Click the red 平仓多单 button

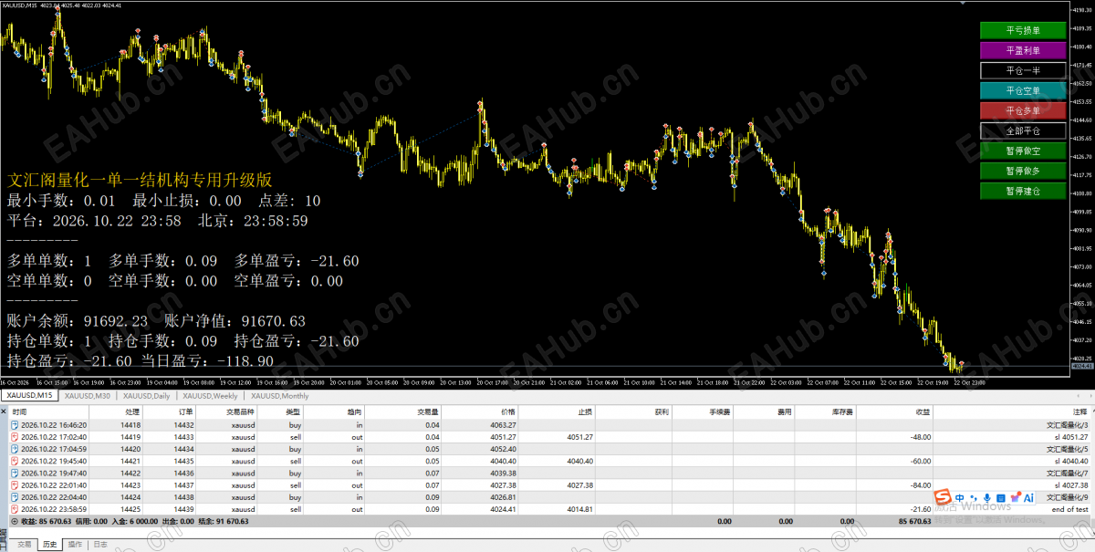pos(1022,110)
